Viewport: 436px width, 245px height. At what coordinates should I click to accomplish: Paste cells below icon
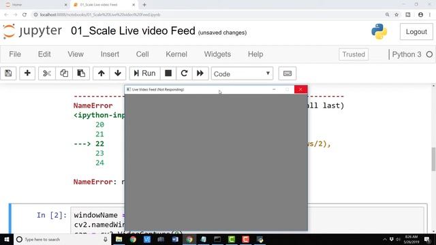(81, 73)
